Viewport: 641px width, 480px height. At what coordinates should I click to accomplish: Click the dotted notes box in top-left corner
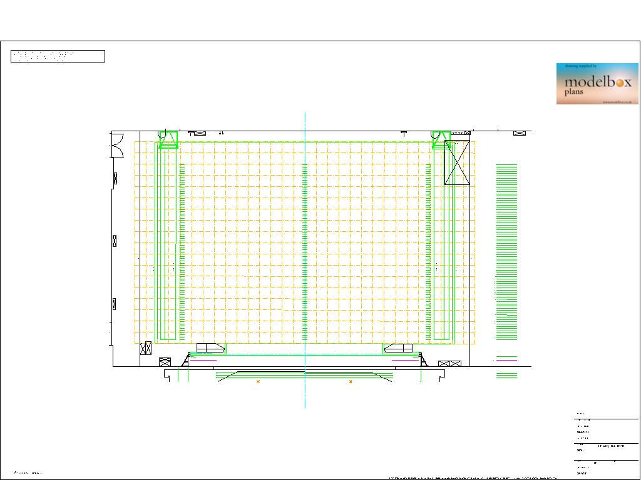tap(58, 56)
